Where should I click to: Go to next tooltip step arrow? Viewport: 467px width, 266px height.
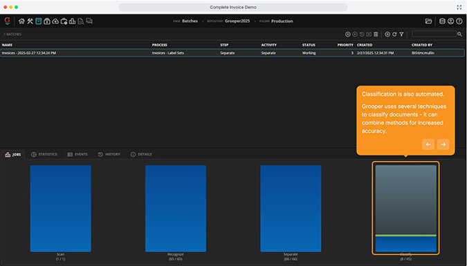coord(443,144)
